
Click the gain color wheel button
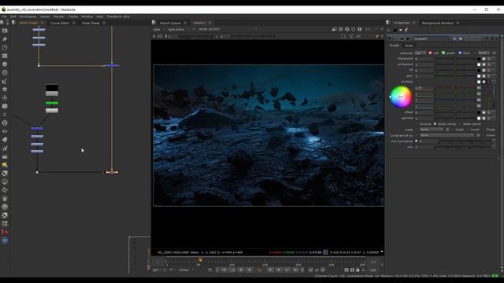(x=484, y=76)
